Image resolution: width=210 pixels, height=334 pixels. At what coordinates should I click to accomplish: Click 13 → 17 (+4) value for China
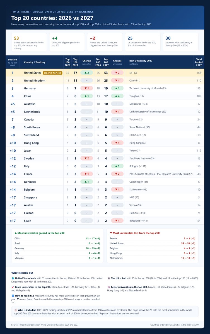coord(93,239)
